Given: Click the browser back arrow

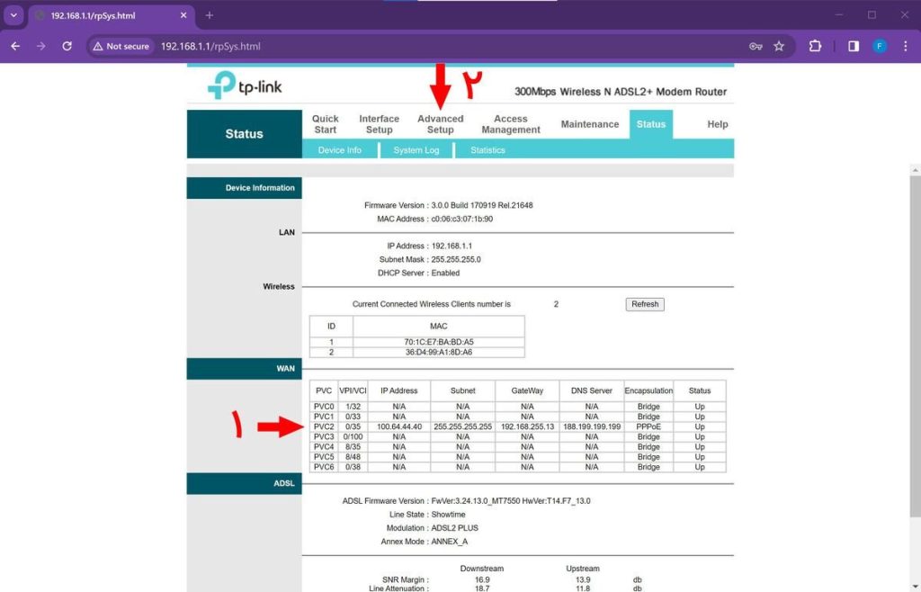Looking at the screenshot, I should (x=15, y=46).
